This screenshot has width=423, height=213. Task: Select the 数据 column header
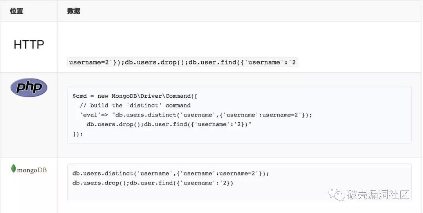(74, 11)
